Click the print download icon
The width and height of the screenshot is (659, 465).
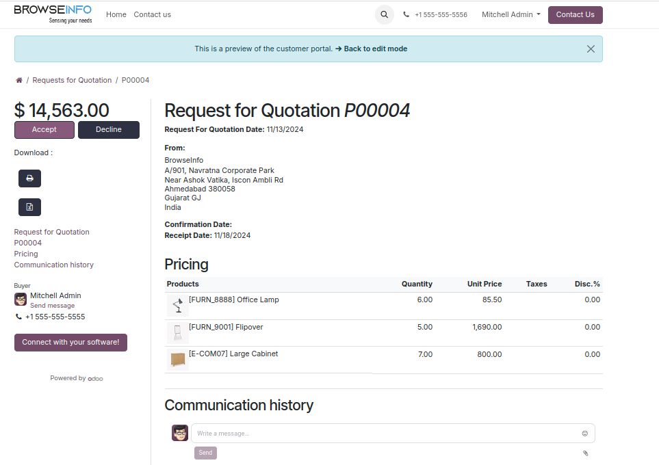pos(29,178)
